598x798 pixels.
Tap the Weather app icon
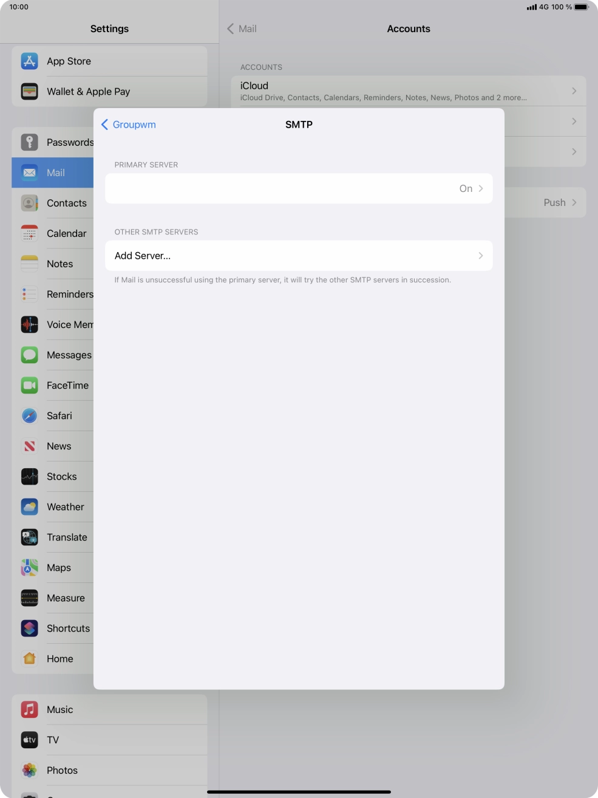(x=30, y=506)
